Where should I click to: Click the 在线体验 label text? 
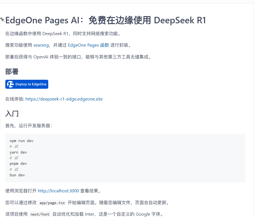pyautogui.click(x=15, y=99)
